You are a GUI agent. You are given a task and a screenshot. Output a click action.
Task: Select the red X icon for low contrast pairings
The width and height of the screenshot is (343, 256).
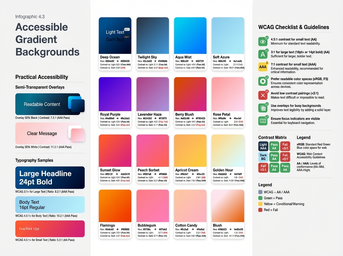[x=263, y=95]
